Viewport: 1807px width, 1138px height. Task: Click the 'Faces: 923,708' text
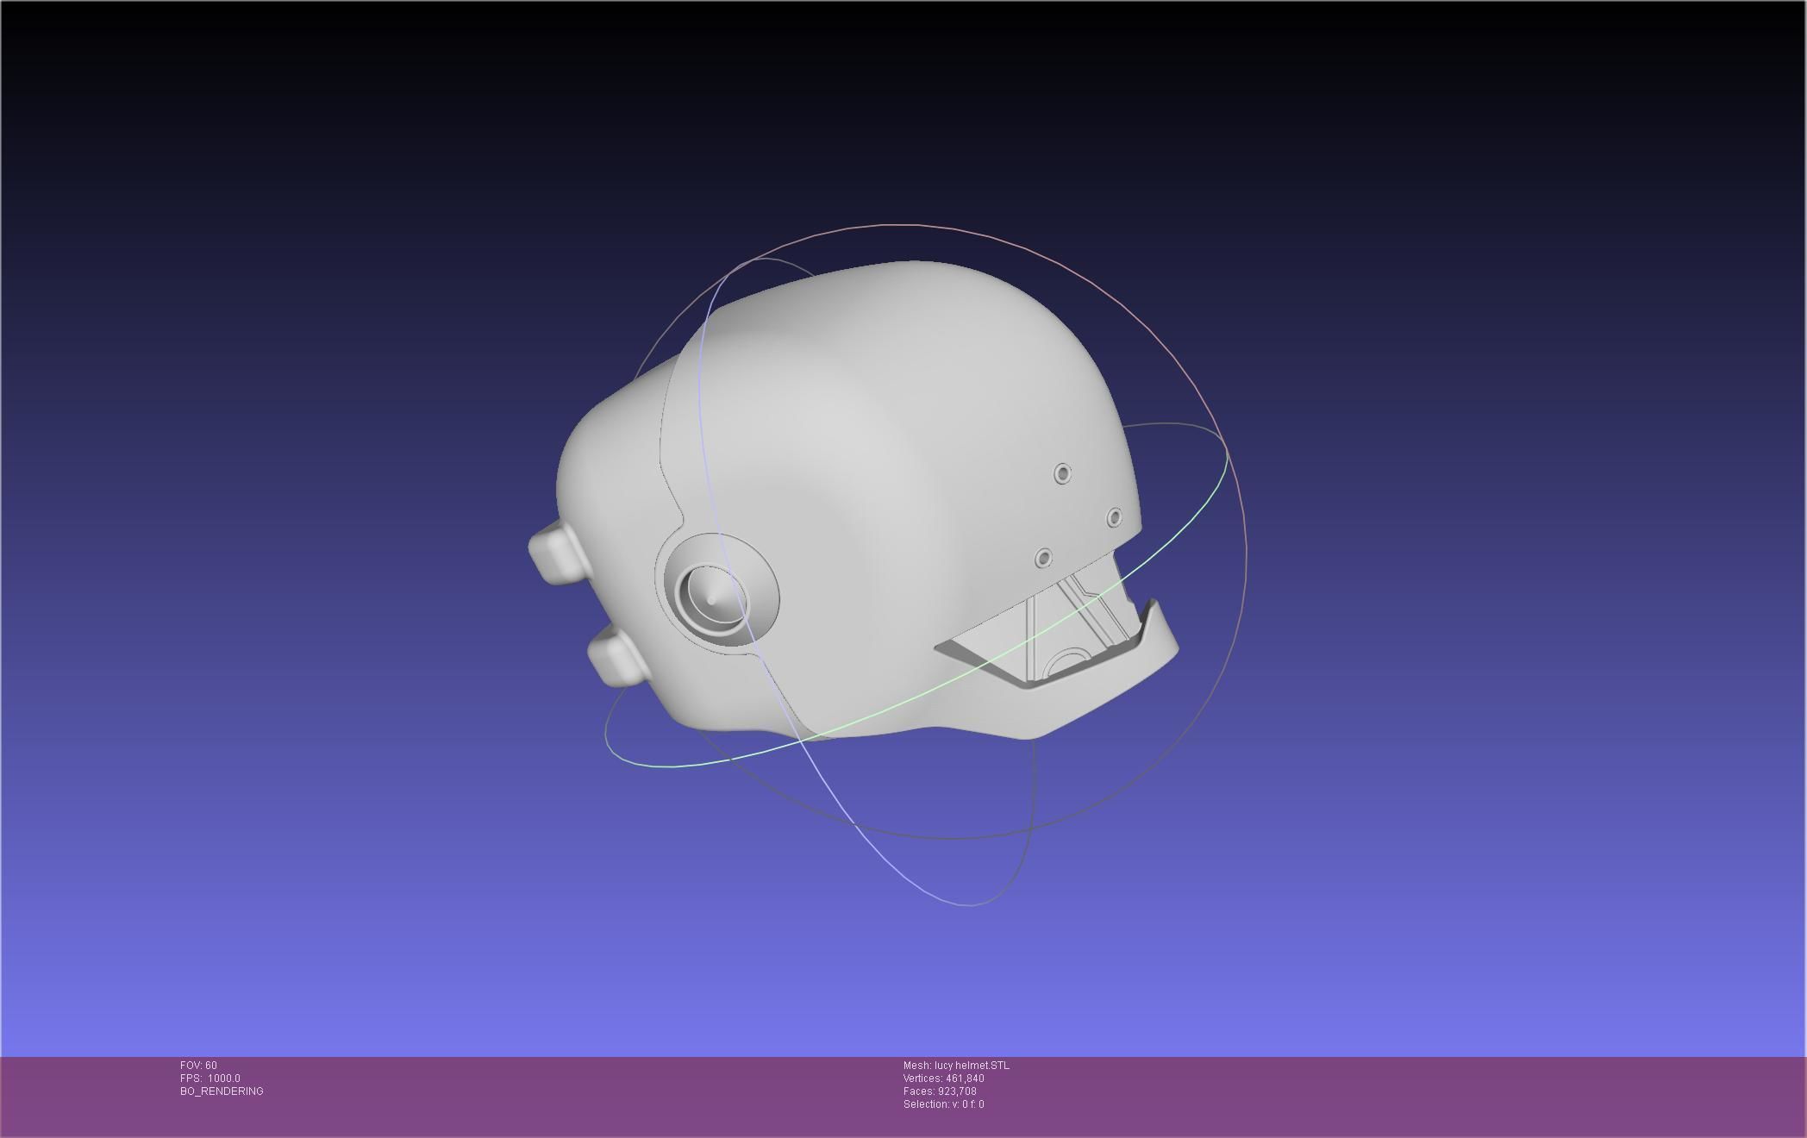940,1091
